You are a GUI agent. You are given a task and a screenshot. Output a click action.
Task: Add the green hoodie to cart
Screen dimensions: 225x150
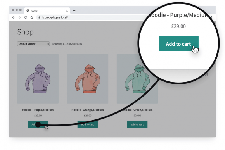(x=137, y=124)
